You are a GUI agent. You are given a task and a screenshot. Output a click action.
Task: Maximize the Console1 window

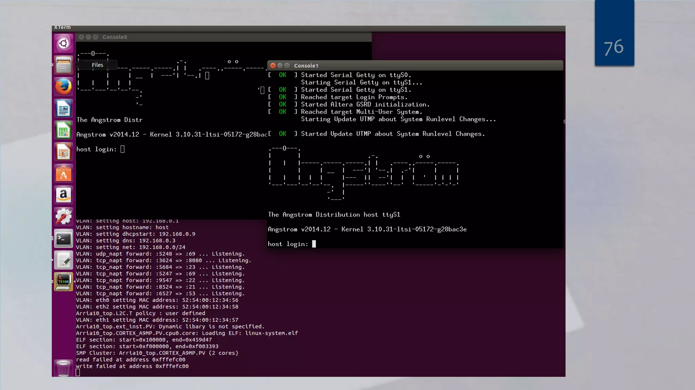[287, 66]
